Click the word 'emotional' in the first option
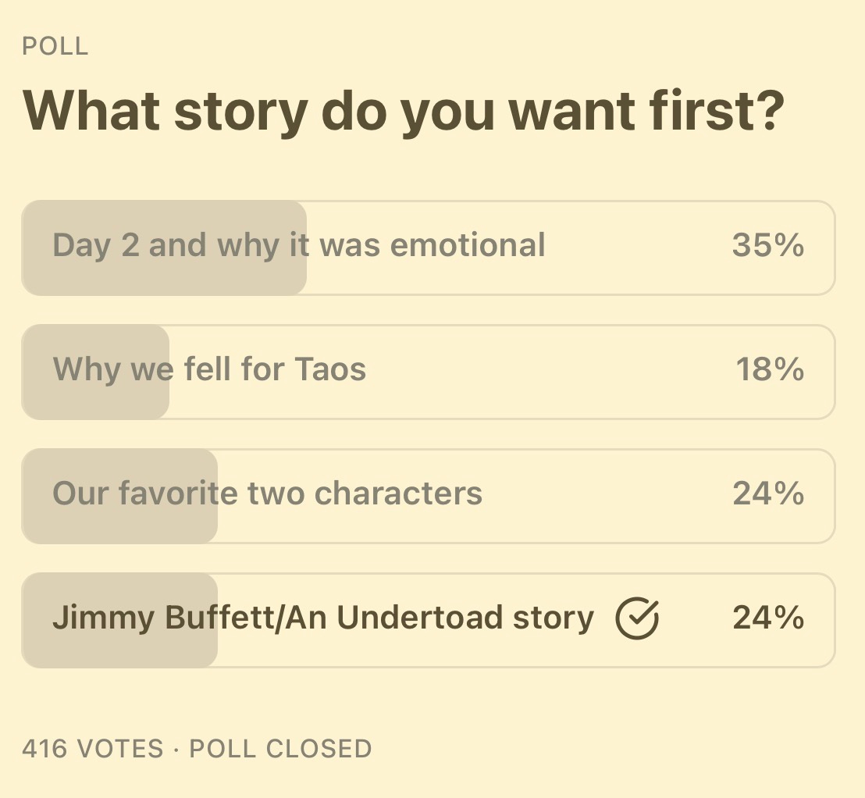This screenshot has height=798, width=865. [x=468, y=245]
